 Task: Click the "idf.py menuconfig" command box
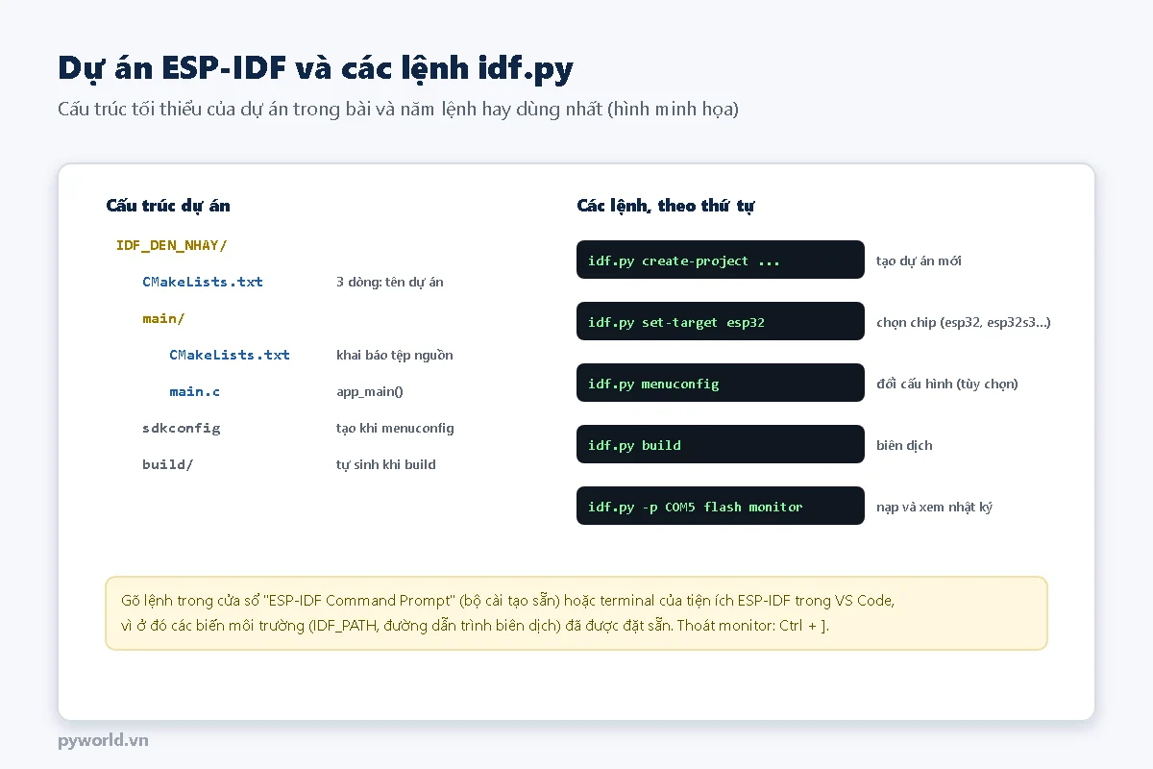(x=721, y=383)
